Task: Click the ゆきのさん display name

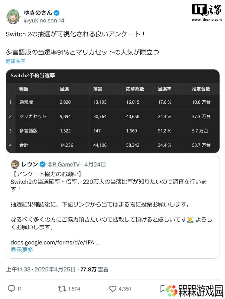Action: point(38,13)
